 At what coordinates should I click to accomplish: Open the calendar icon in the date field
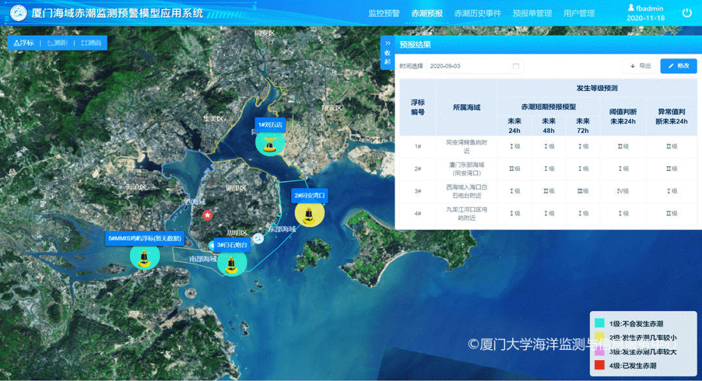[516, 66]
